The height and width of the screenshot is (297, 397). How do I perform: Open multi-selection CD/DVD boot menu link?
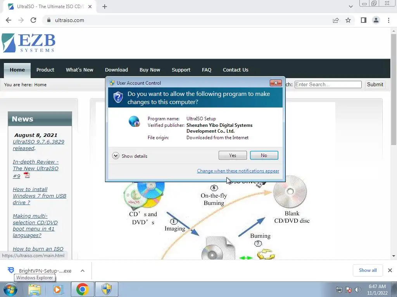pos(35,225)
